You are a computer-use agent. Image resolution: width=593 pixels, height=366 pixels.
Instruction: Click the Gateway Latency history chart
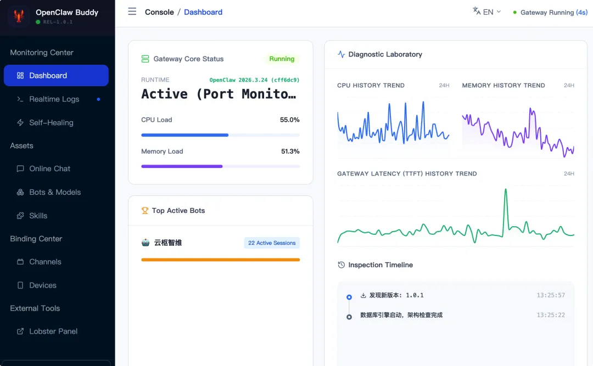[x=456, y=216]
